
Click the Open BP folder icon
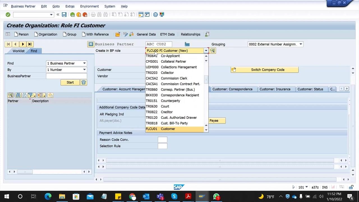point(118,34)
